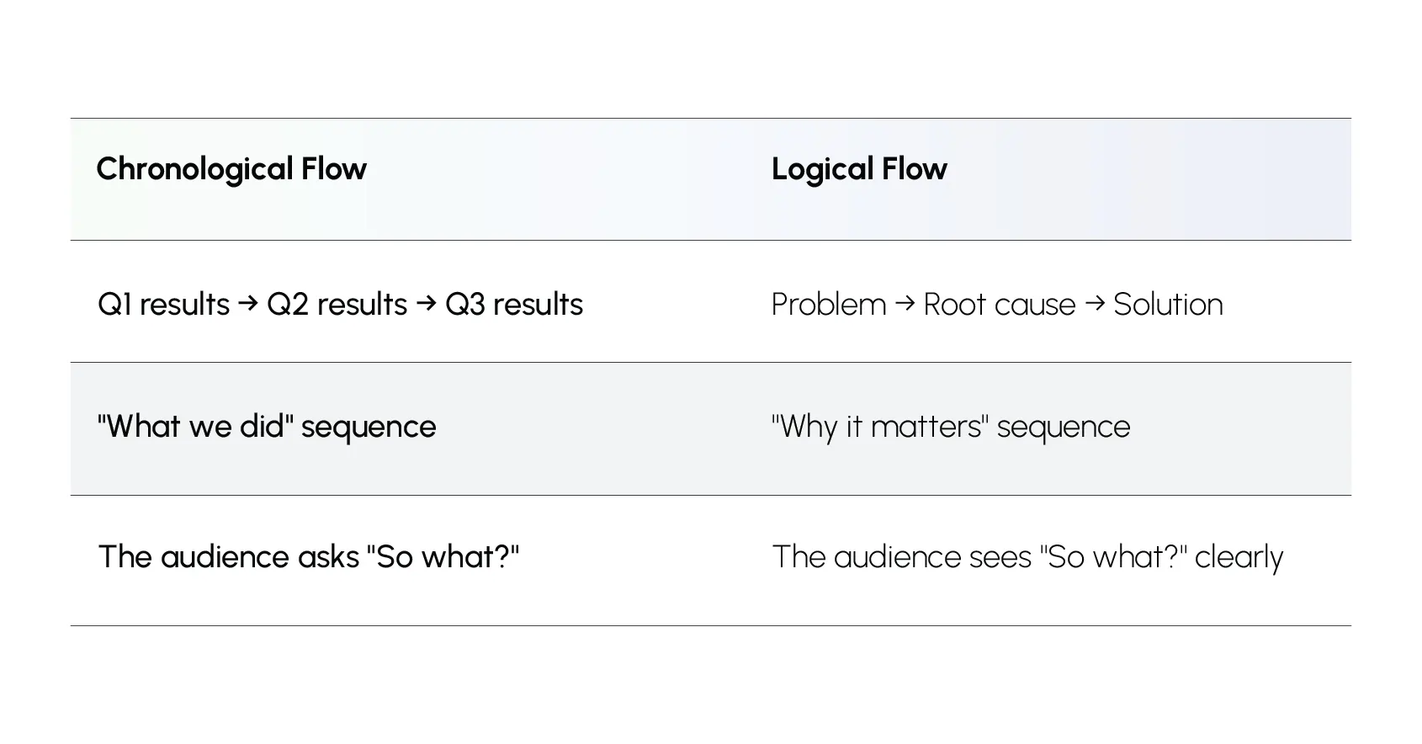Click the word "Solution"

[x=1168, y=305]
